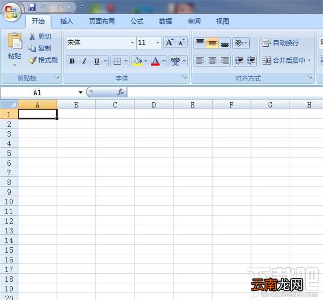Toggle bold formatting
The image size is (323, 300).
(72, 61)
